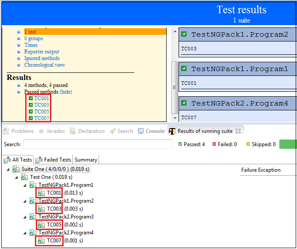Viewport: 297px width, 249px height.
Task: Click green check icon beside TC001 link
Action: click(30, 98)
